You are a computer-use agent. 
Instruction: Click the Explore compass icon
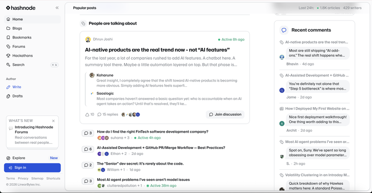tap(8, 158)
